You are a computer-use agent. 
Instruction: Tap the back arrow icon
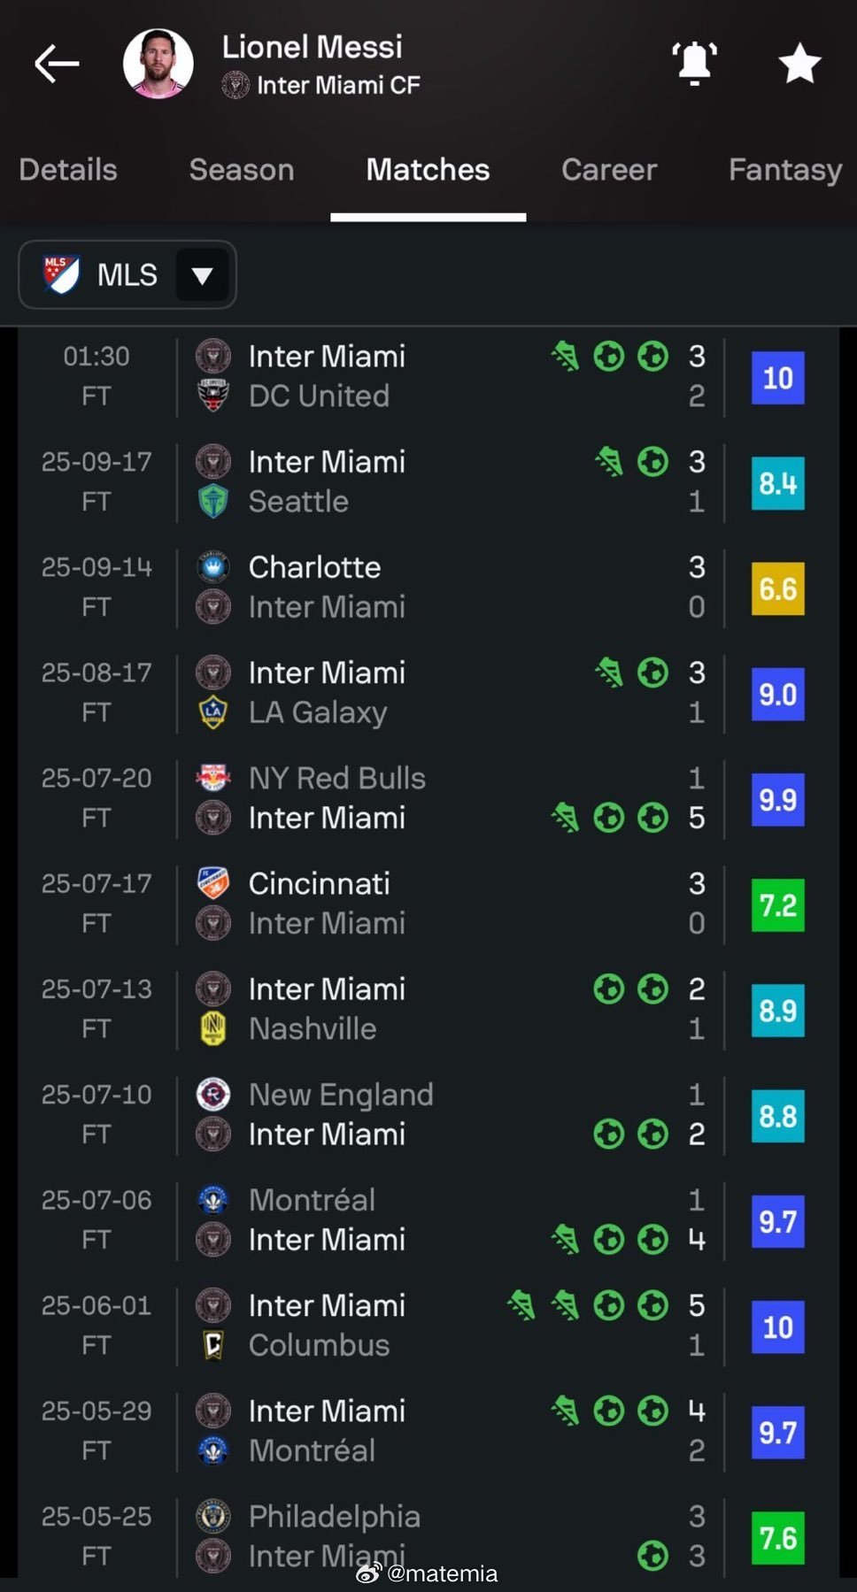click(x=57, y=64)
